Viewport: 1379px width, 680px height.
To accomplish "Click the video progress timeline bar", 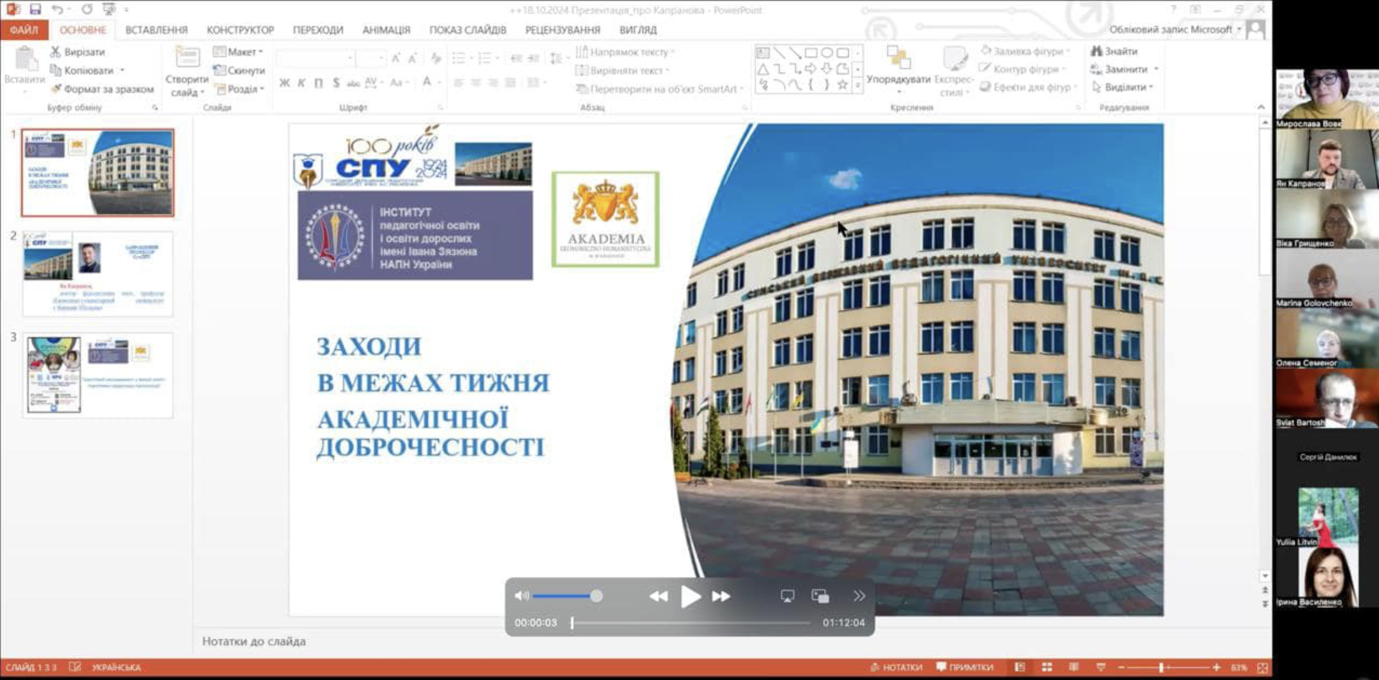I will point(691,623).
